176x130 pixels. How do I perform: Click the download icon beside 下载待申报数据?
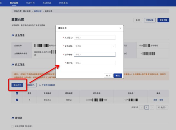click(x=40, y=85)
